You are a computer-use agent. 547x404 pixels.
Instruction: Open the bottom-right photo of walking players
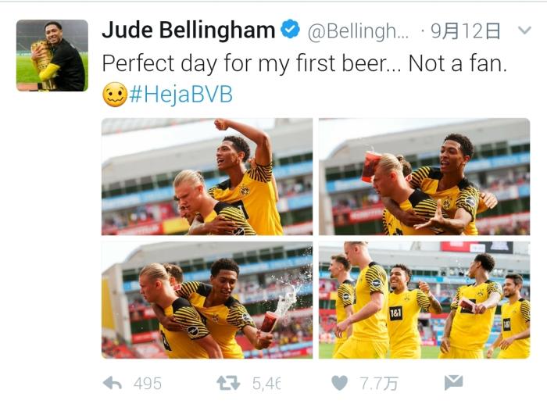coord(424,300)
